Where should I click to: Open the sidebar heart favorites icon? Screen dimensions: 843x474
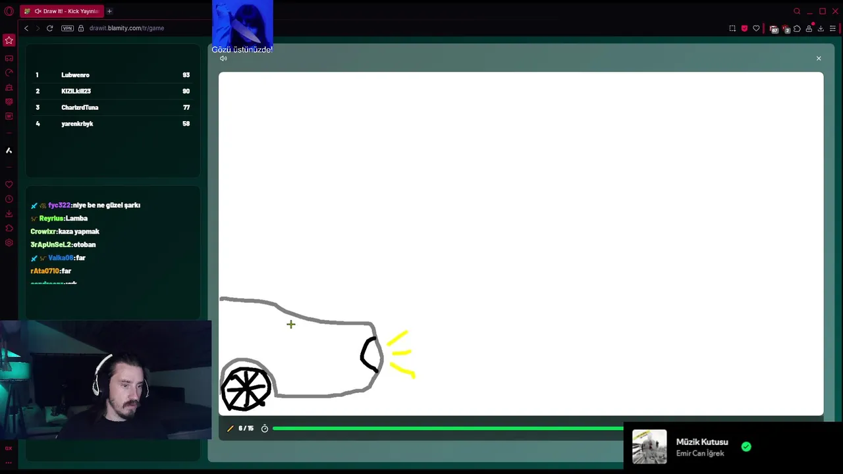(9, 185)
